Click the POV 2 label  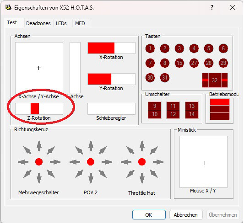pyautogui.click(x=91, y=192)
